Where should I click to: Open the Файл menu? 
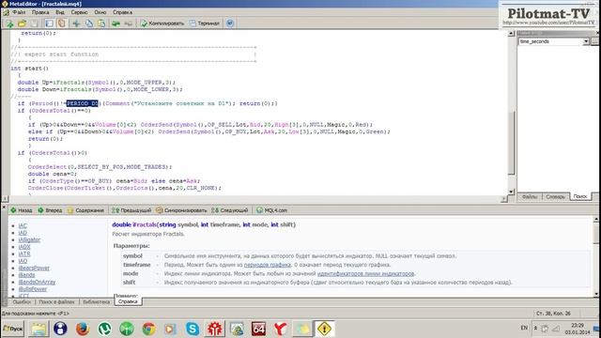click(19, 12)
